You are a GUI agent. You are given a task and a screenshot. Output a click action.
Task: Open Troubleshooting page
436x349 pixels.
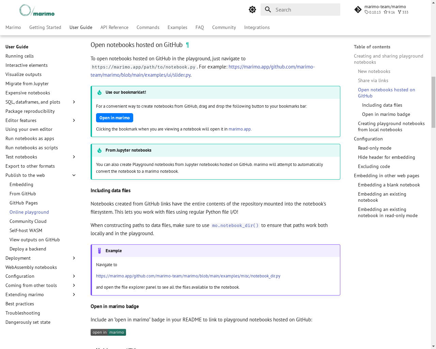(23, 313)
